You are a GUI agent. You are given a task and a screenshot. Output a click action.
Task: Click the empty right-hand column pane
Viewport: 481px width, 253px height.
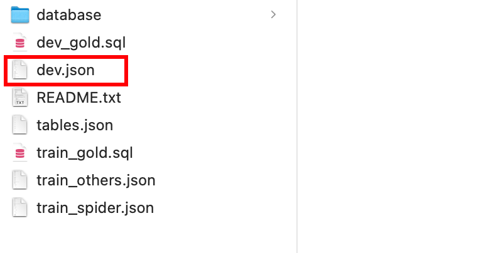[389, 125]
